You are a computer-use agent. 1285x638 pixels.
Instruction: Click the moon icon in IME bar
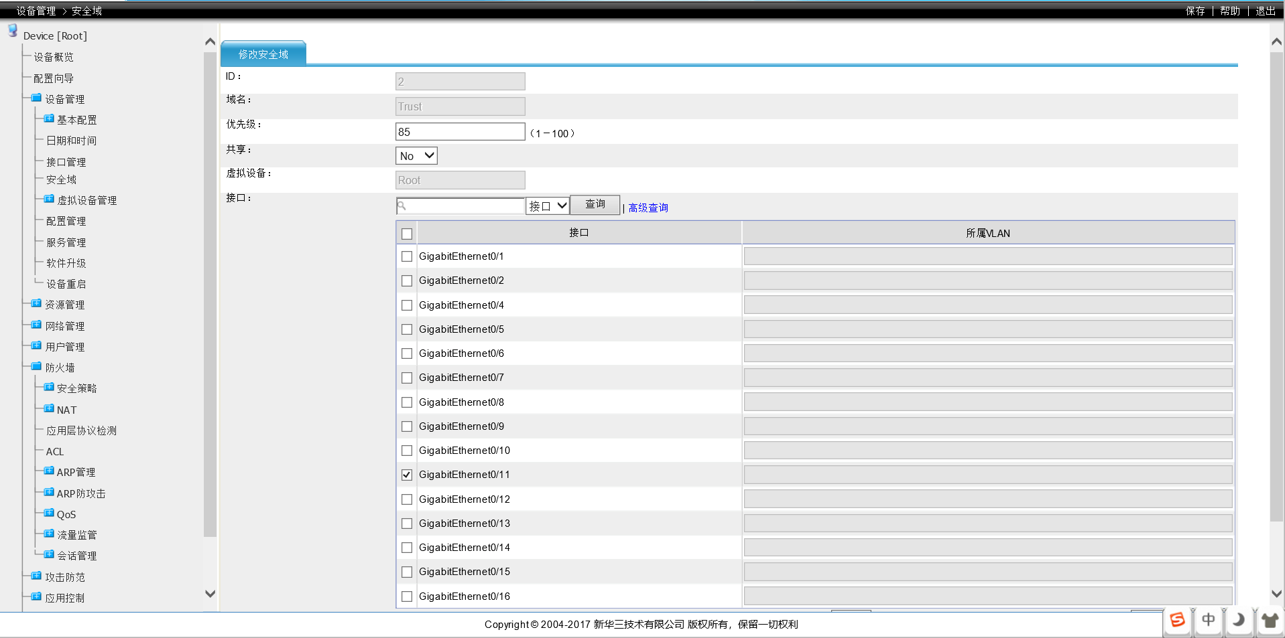pyautogui.click(x=1239, y=620)
